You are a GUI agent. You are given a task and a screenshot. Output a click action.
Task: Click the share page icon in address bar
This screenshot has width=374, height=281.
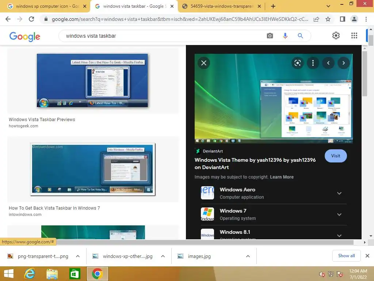(316, 19)
